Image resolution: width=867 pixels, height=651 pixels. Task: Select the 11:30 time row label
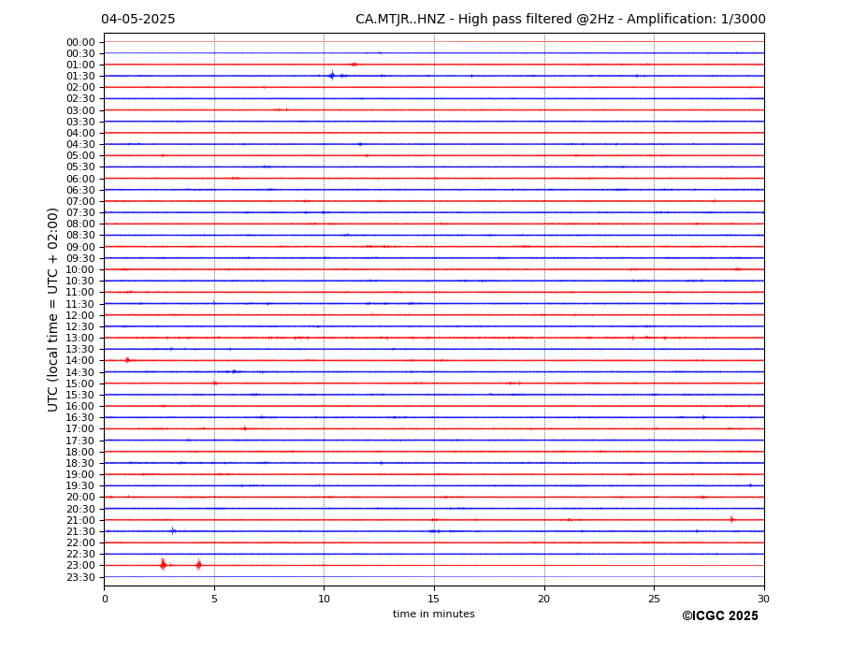pos(80,304)
